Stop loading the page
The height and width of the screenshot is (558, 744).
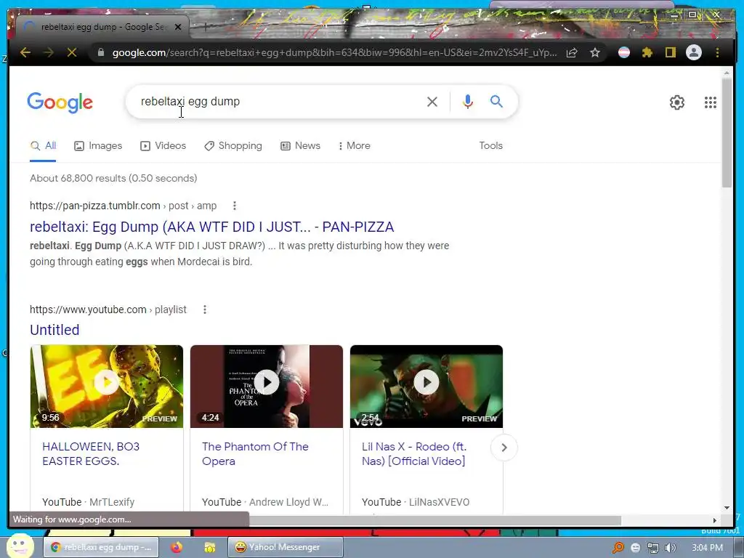tap(72, 52)
